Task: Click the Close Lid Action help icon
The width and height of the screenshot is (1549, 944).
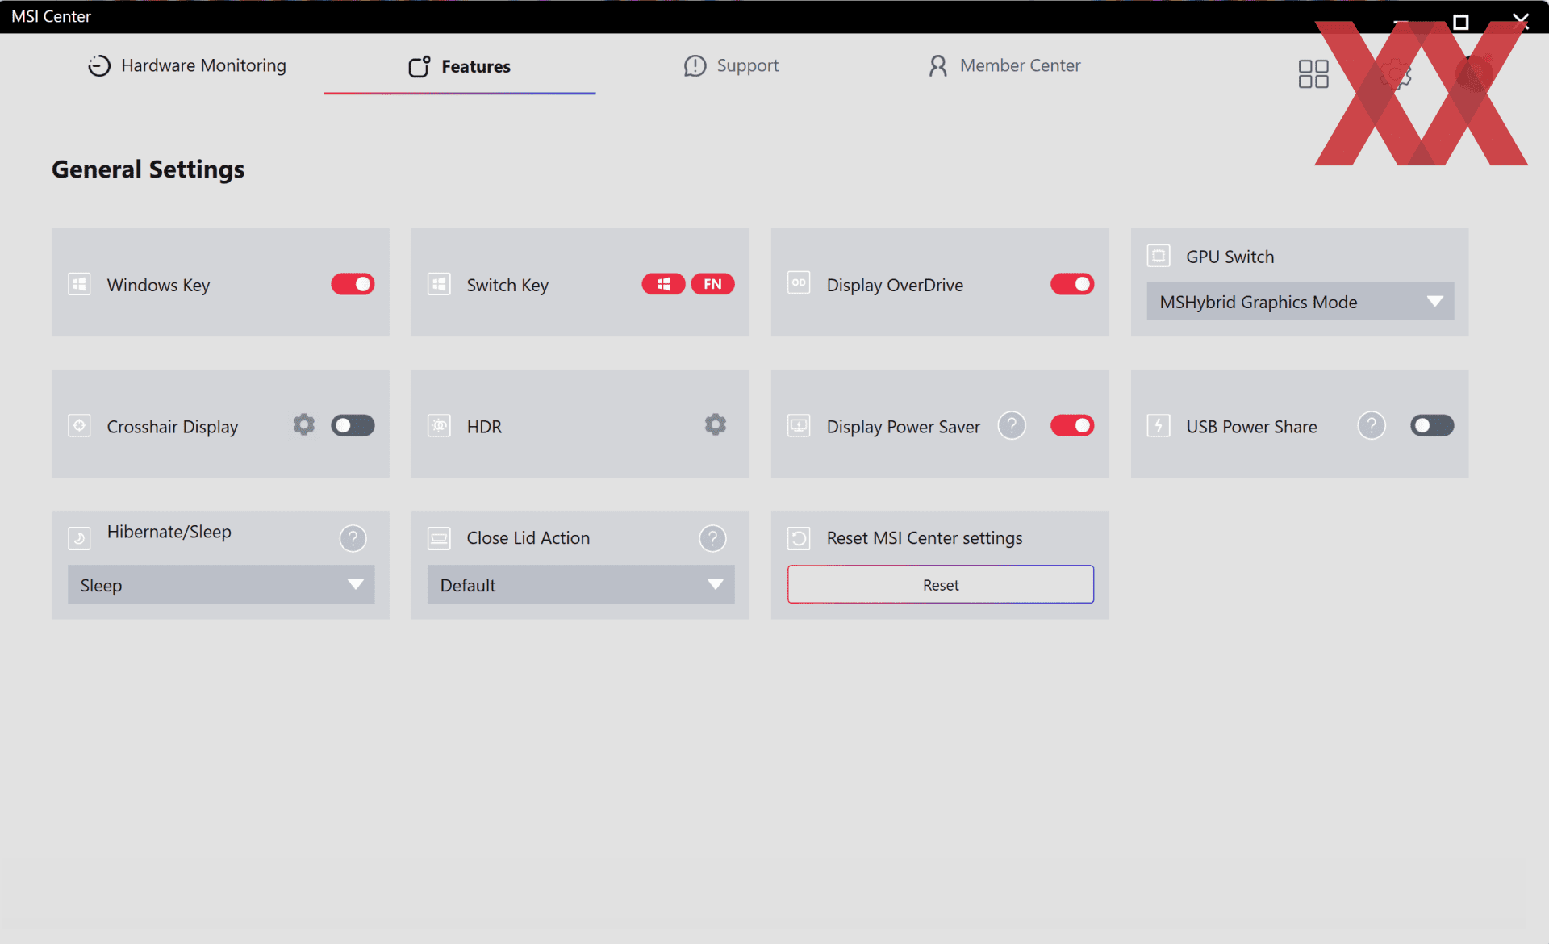Action: pos(712,538)
